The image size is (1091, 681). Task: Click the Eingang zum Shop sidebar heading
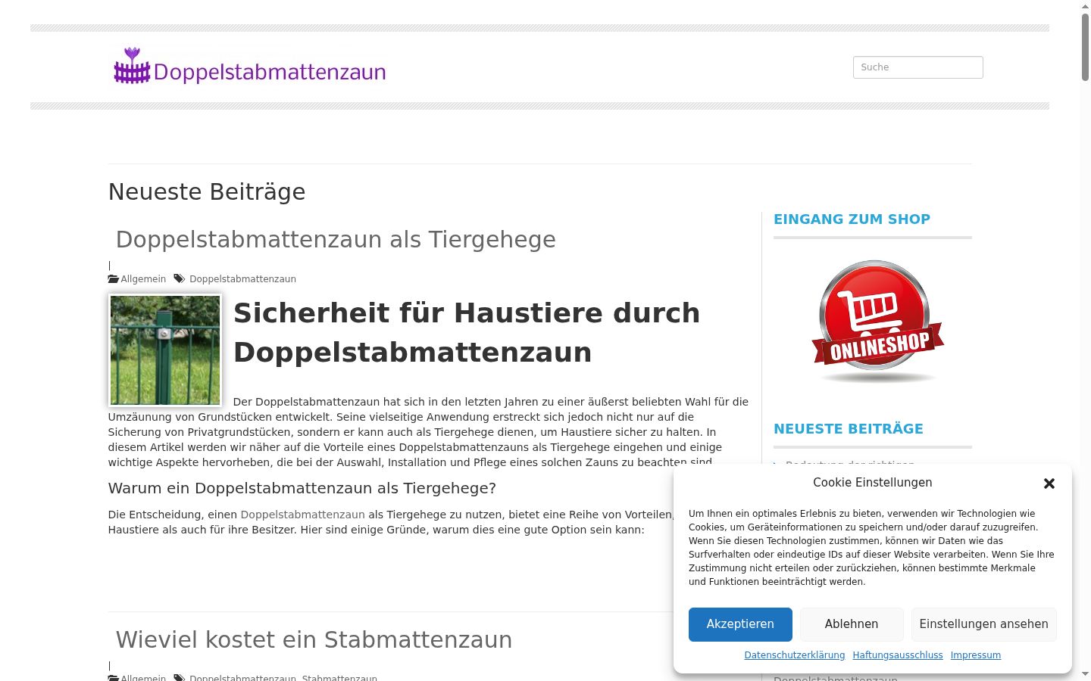(x=852, y=219)
